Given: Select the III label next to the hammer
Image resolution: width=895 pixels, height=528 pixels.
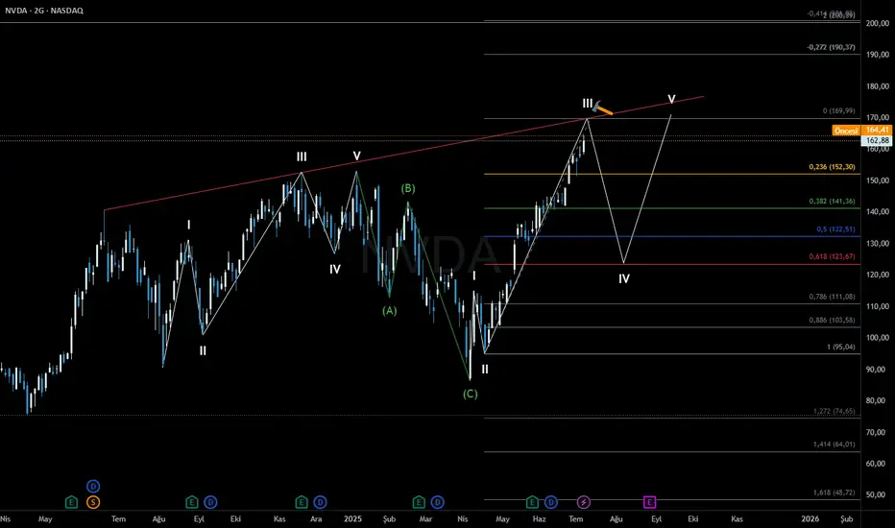Looking at the screenshot, I should pyautogui.click(x=588, y=104).
